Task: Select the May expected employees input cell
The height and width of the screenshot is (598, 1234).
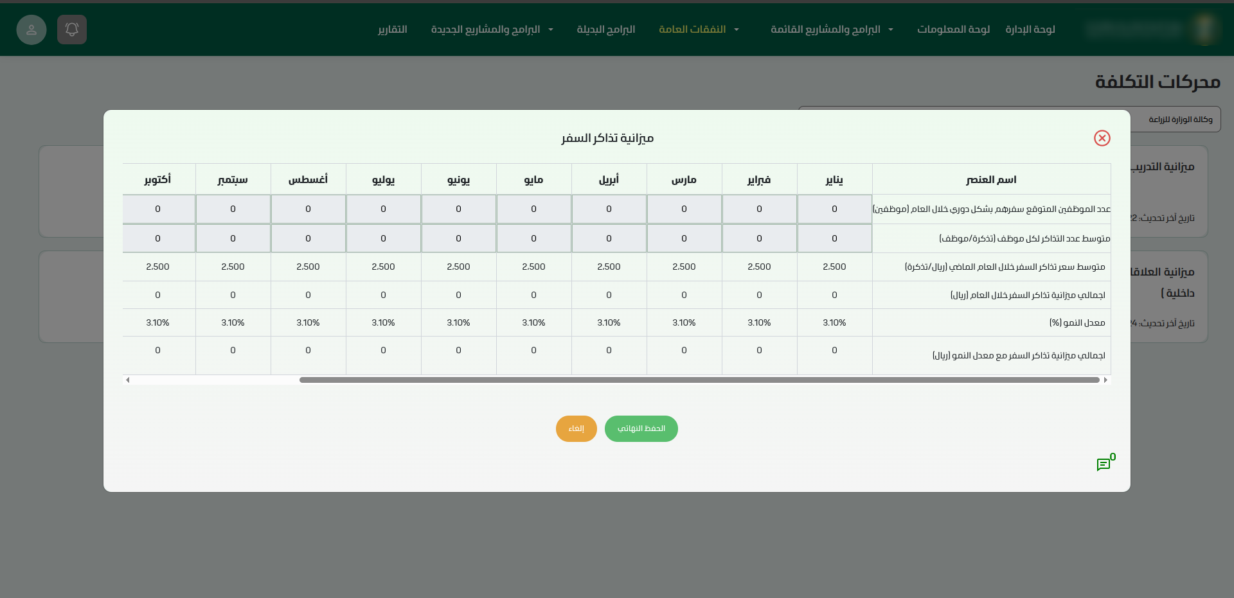Action: click(x=533, y=209)
